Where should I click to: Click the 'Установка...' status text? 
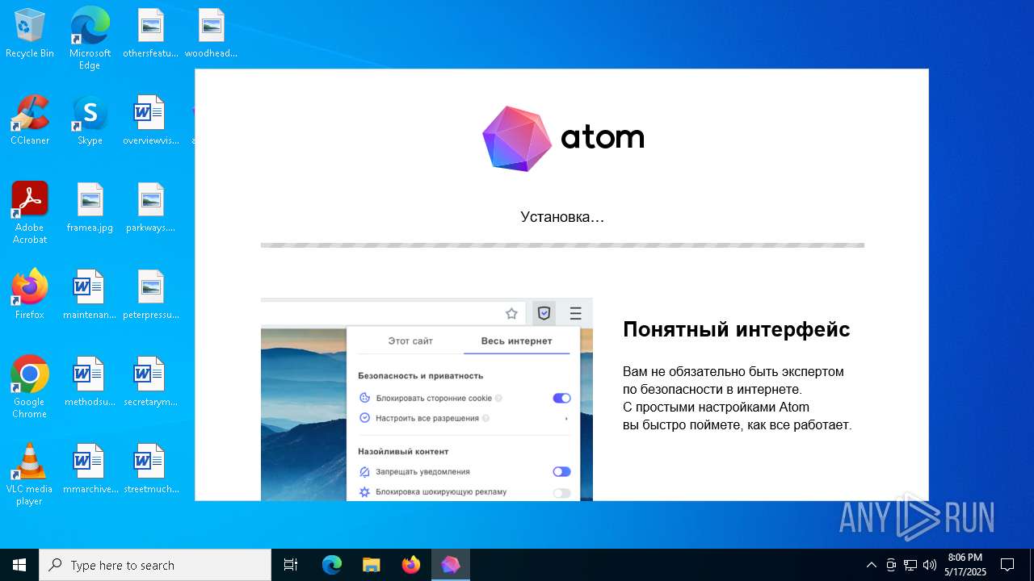(x=562, y=216)
